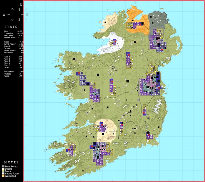
Task: Select the Wasteland row in Stats
Action: point(13,52)
